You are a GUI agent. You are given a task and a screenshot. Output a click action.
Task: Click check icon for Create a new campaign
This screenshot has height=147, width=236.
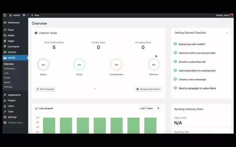[x=175, y=79]
